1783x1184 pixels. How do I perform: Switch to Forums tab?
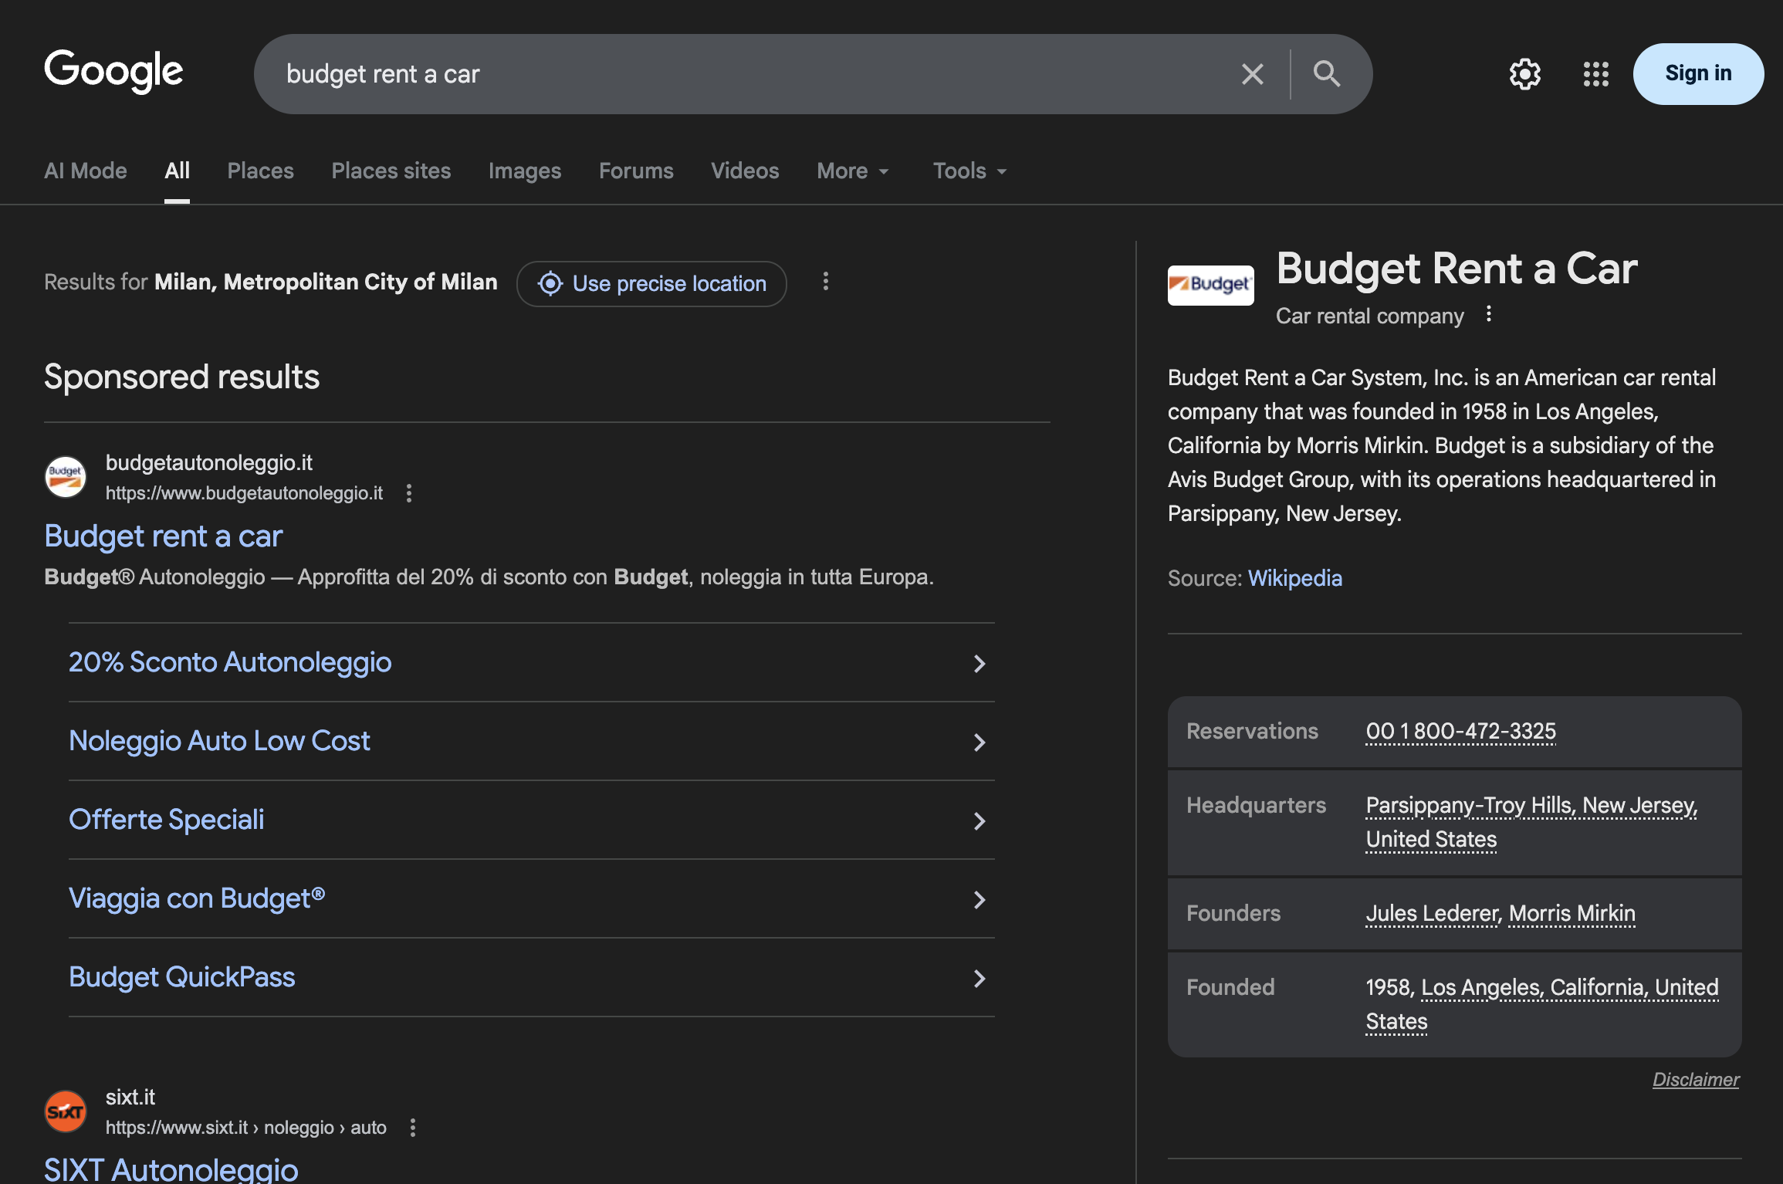(636, 171)
